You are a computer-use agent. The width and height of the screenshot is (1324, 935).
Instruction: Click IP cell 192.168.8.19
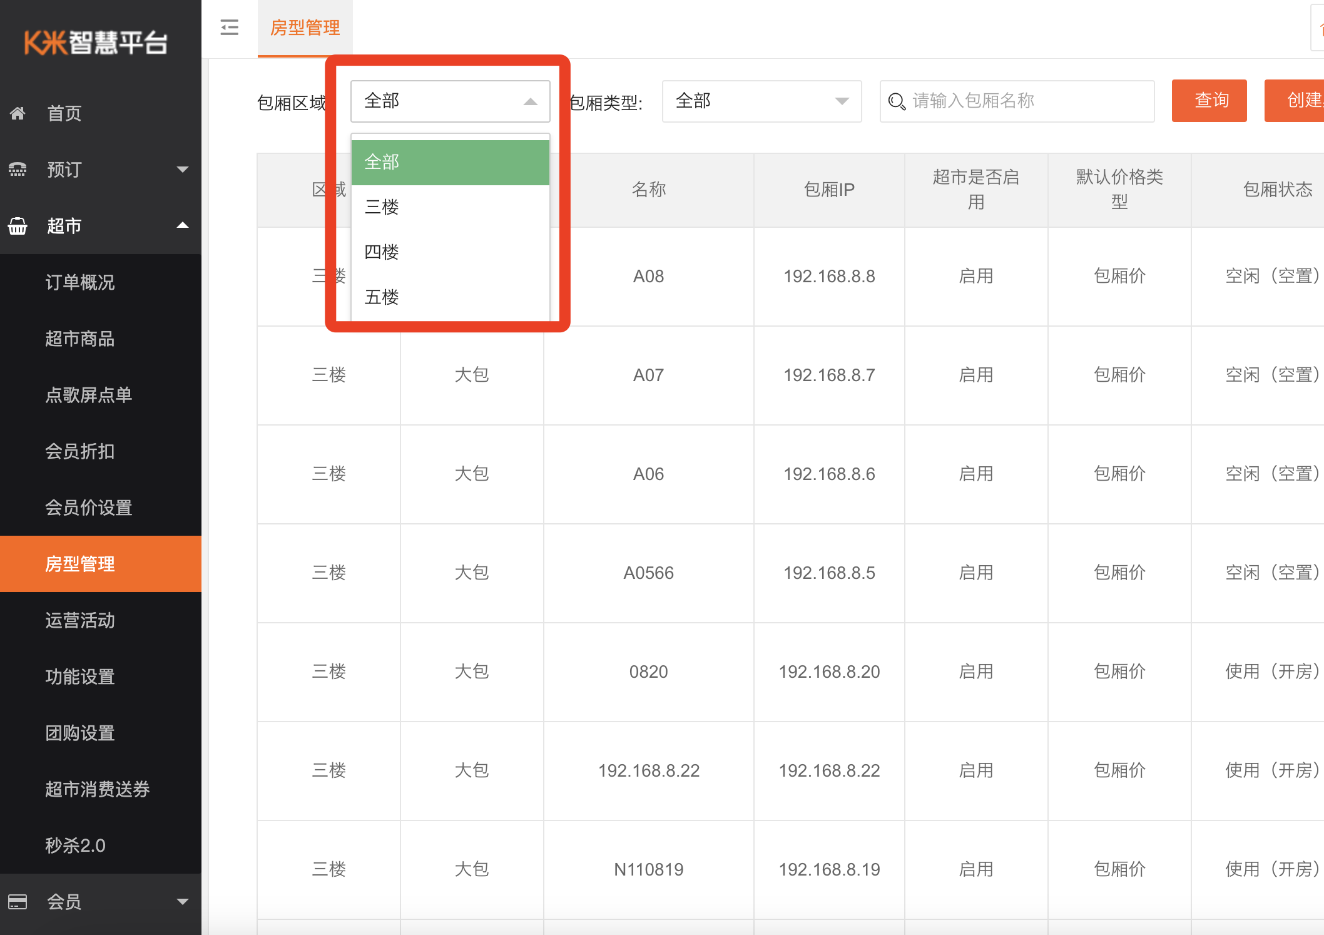(829, 869)
